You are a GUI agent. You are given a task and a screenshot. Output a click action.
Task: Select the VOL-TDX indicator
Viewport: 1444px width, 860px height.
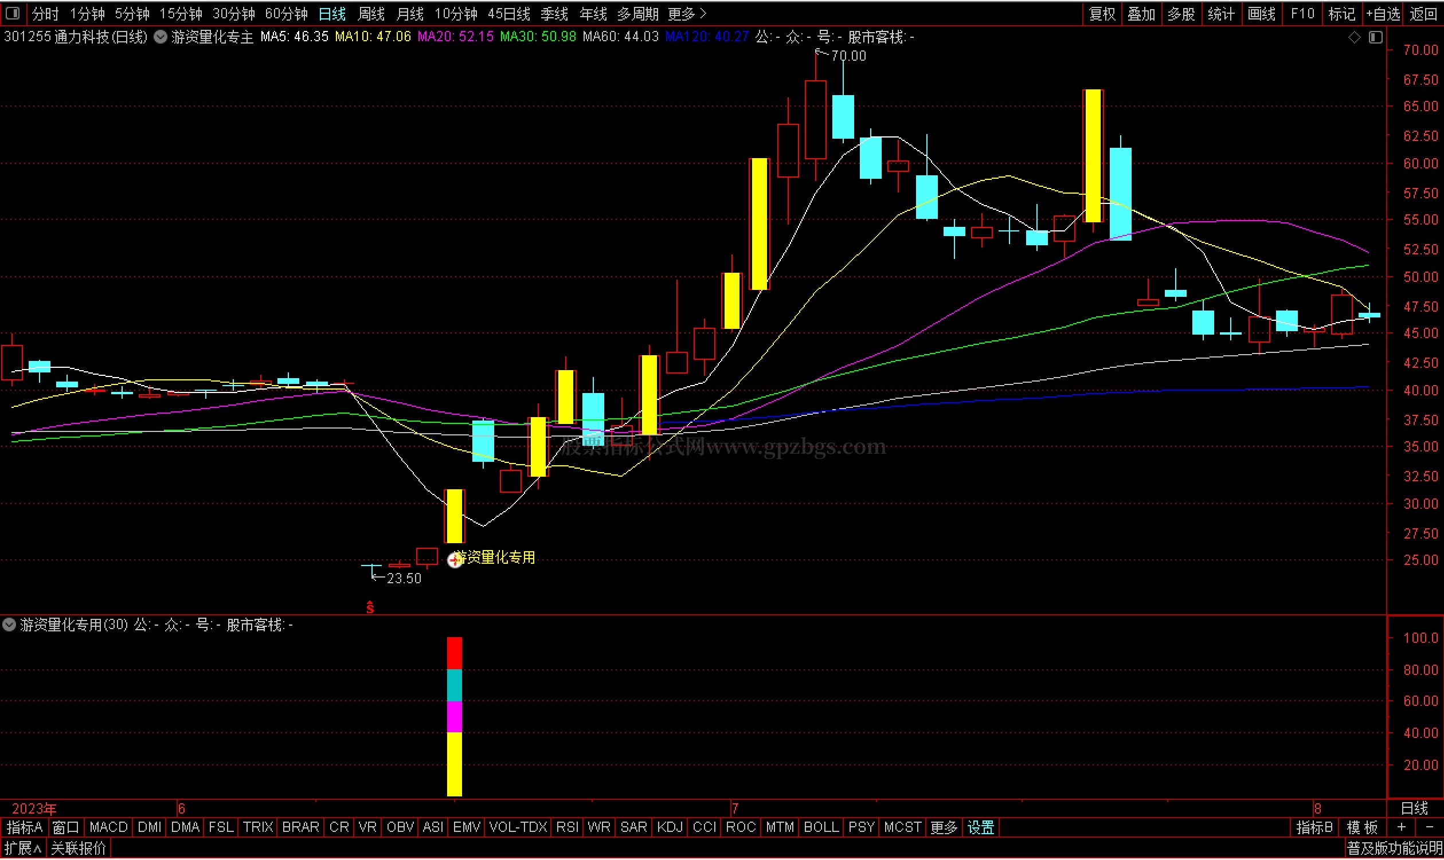(518, 828)
